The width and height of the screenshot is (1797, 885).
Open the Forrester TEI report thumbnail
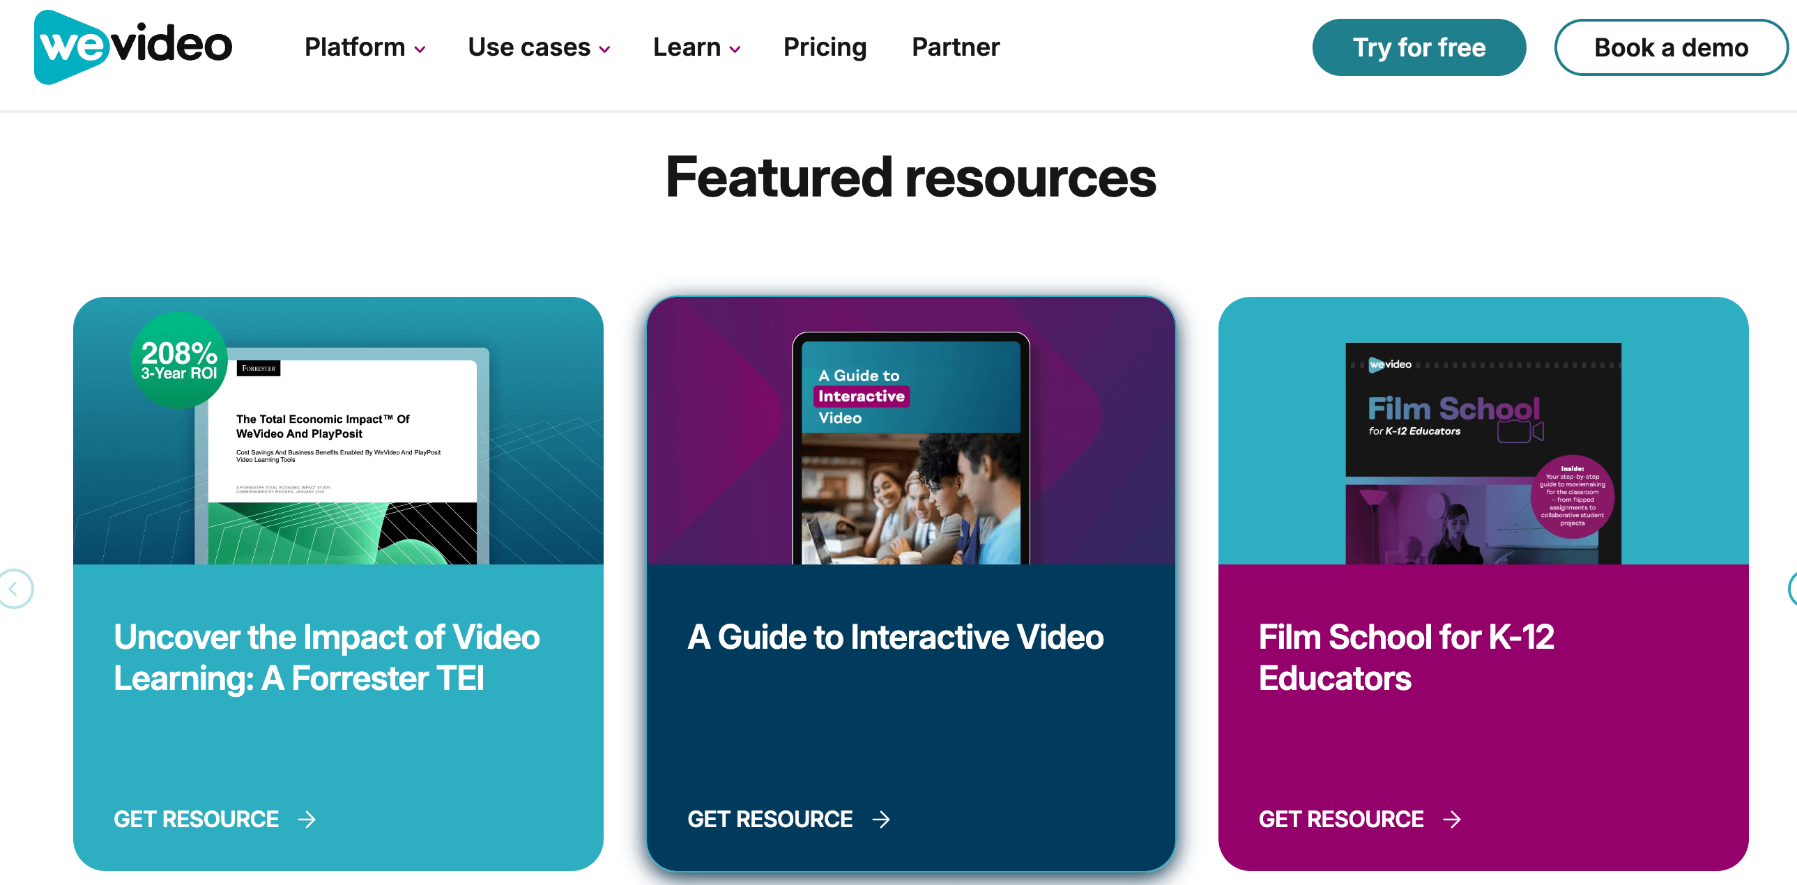(x=342, y=456)
